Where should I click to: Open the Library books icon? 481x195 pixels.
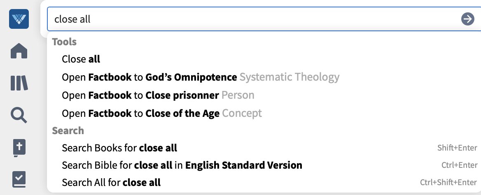19,83
